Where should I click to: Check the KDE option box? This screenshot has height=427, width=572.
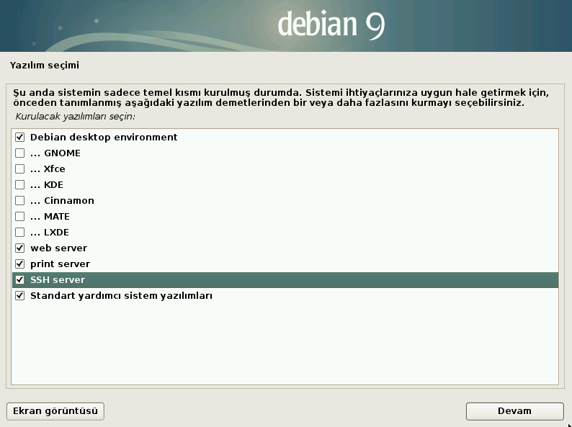(x=19, y=184)
